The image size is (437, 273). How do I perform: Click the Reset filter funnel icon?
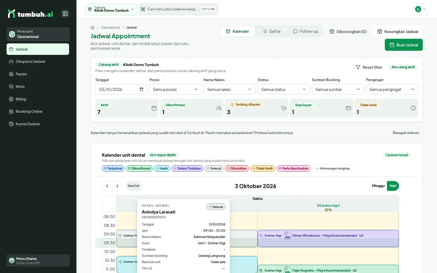pyautogui.click(x=358, y=67)
